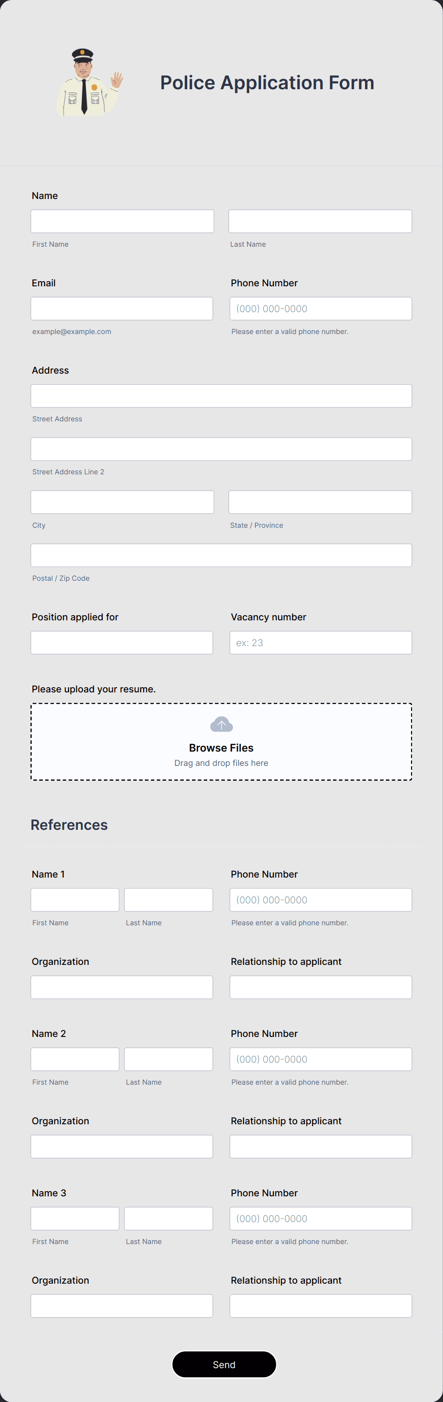This screenshot has width=443, height=1402.
Task: Click the cloud upload icon
Action: click(x=221, y=724)
